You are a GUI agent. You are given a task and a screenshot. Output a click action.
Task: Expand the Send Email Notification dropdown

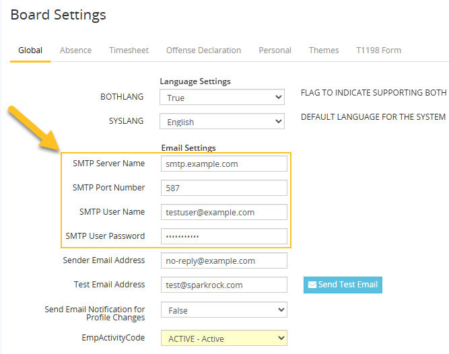coord(223,310)
